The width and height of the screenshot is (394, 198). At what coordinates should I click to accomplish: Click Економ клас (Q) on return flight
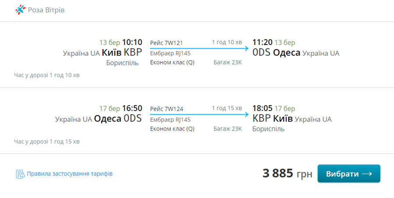click(172, 129)
